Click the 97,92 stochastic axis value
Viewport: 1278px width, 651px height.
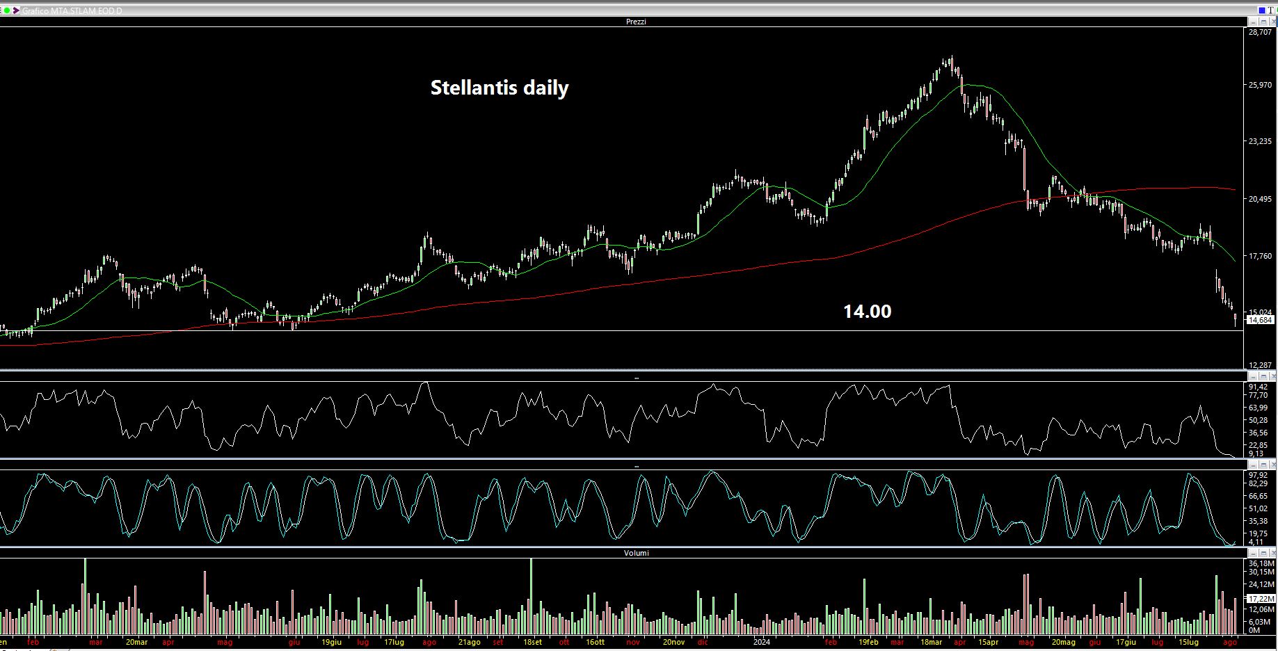pyautogui.click(x=1258, y=476)
